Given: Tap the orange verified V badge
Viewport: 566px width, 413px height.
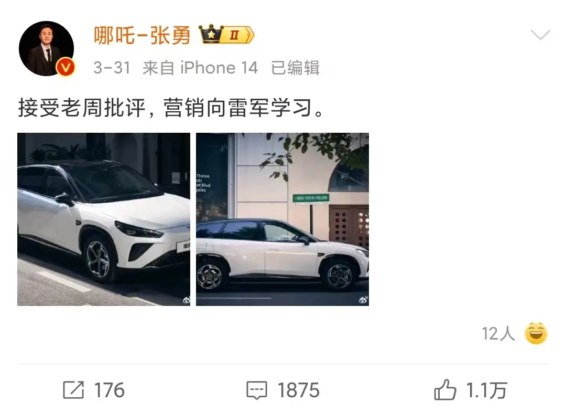Looking at the screenshot, I should [x=66, y=68].
